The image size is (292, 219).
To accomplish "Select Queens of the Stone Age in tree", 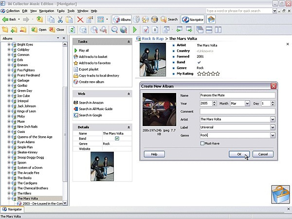I will pos(35,137).
